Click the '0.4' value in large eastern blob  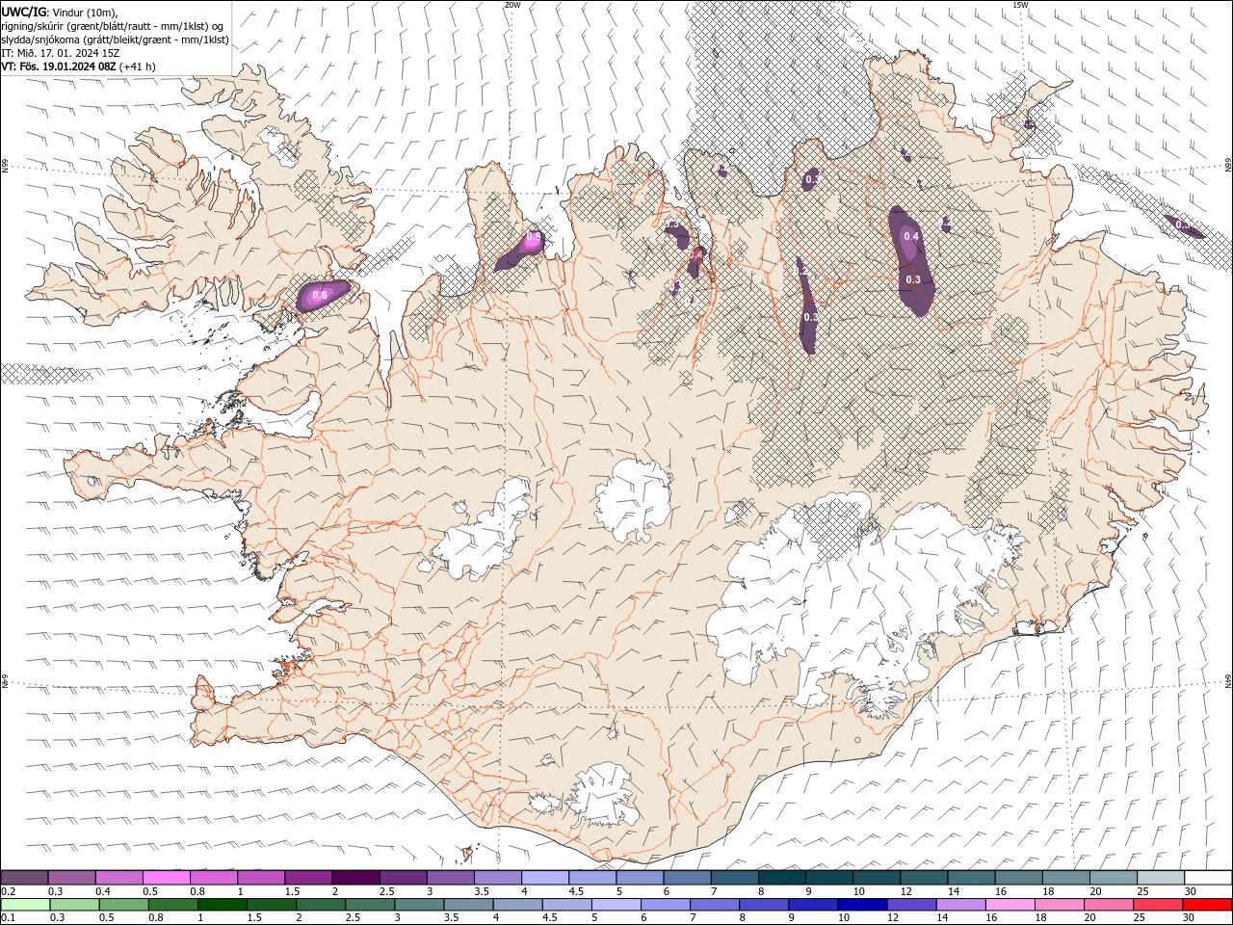[911, 236]
